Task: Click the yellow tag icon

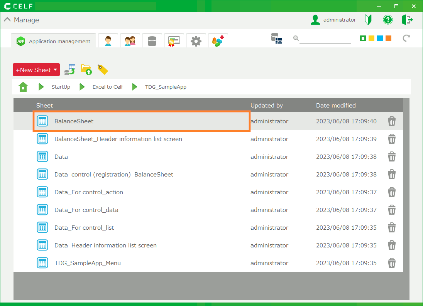Action: [x=102, y=69]
